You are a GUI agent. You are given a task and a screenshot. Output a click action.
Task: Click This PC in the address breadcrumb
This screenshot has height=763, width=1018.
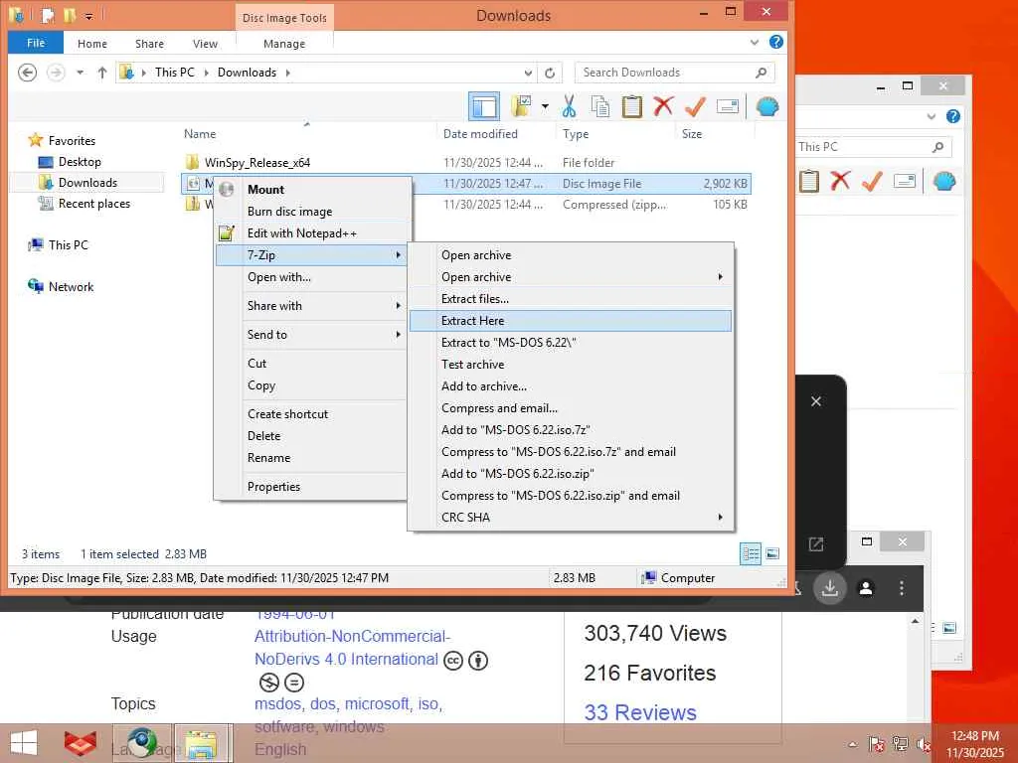175,73
